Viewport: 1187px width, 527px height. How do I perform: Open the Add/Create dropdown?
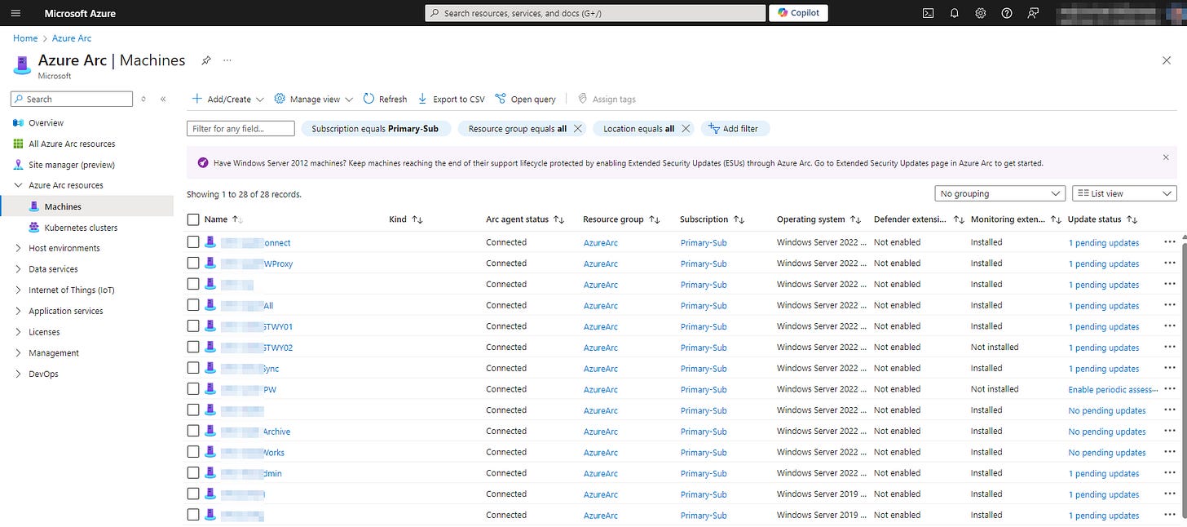[x=227, y=99]
